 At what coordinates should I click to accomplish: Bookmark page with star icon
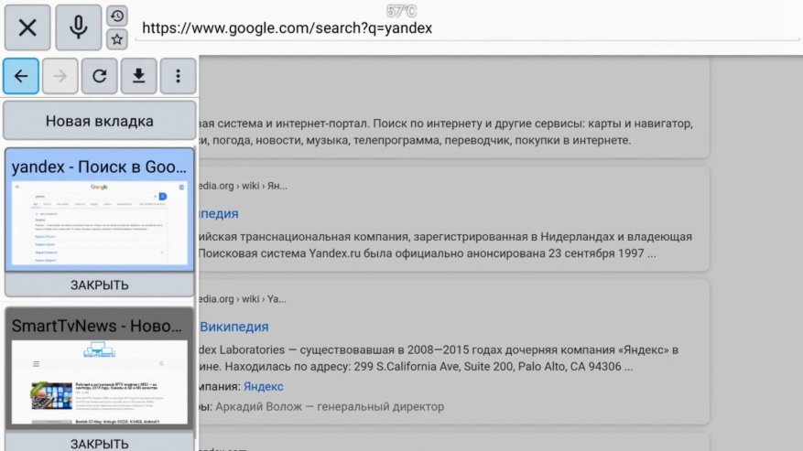tap(117, 39)
